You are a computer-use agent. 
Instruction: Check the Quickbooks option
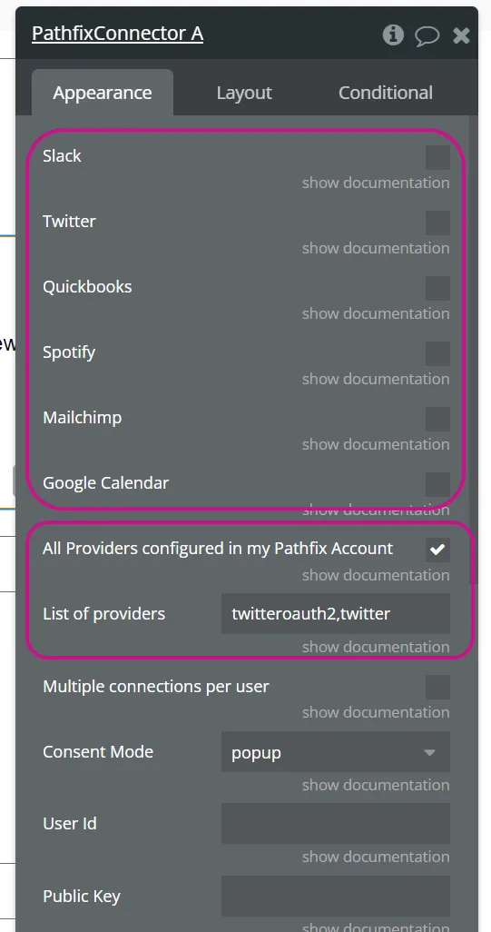pyautogui.click(x=437, y=288)
